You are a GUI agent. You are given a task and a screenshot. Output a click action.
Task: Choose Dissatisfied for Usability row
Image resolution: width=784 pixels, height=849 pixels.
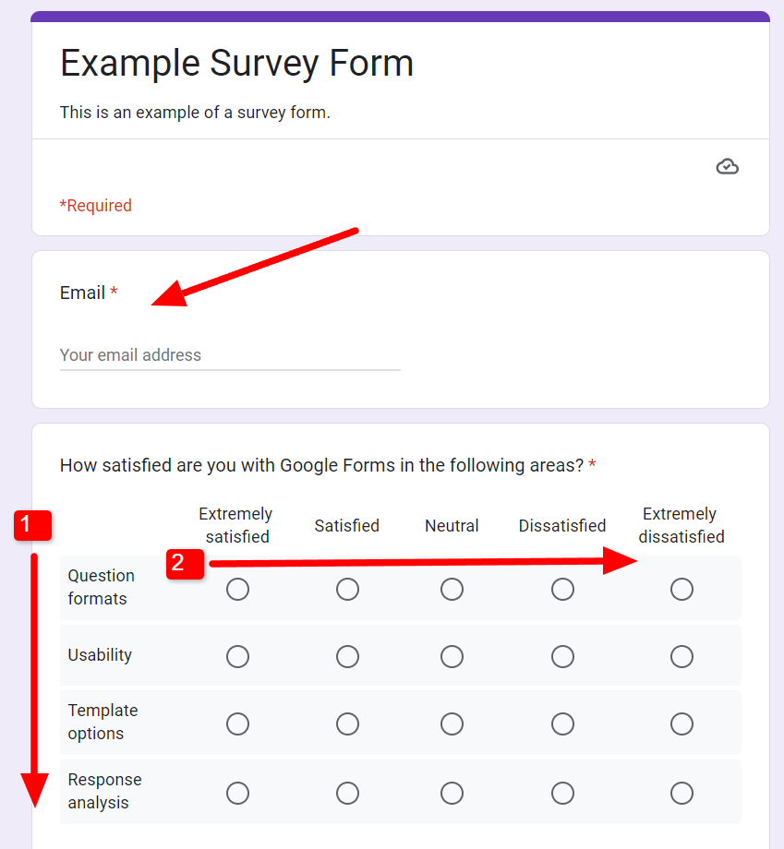tap(562, 656)
